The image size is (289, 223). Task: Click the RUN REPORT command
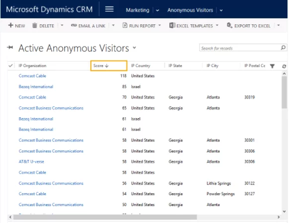(139, 26)
